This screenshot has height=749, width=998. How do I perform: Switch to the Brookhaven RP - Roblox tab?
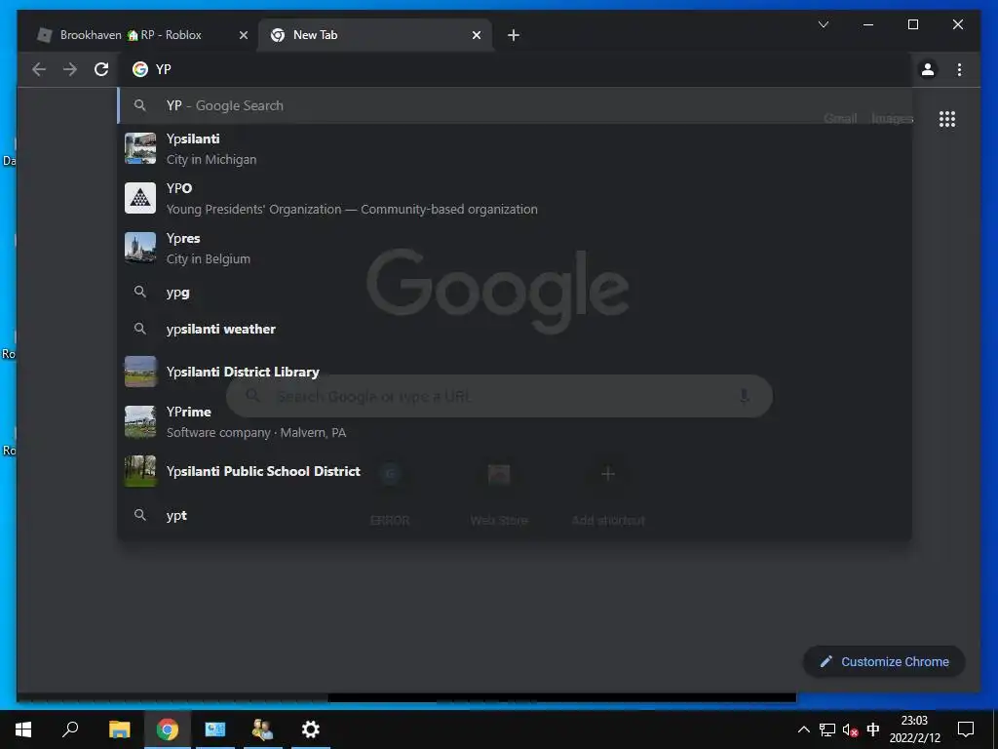click(141, 35)
